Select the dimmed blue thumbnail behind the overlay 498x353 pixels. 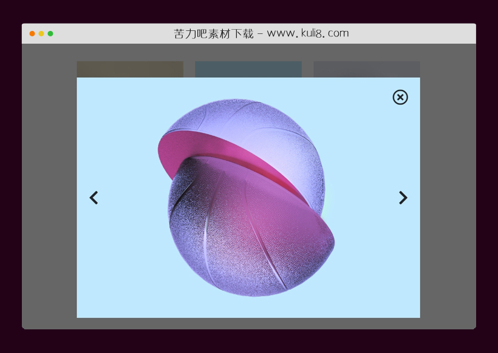248,69
